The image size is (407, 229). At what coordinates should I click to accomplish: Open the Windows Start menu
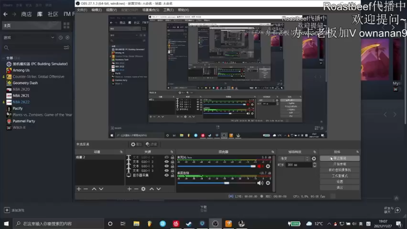(6, 223)
